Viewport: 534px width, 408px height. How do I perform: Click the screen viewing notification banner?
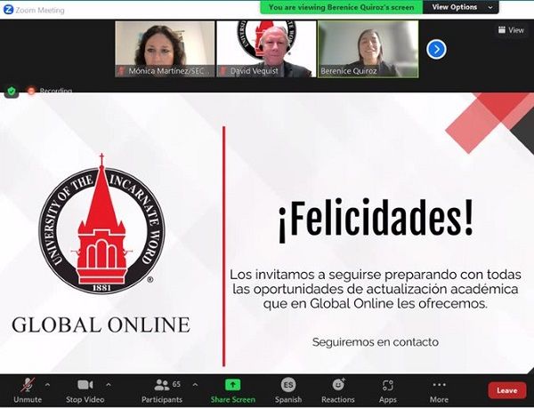click(341, 7)
